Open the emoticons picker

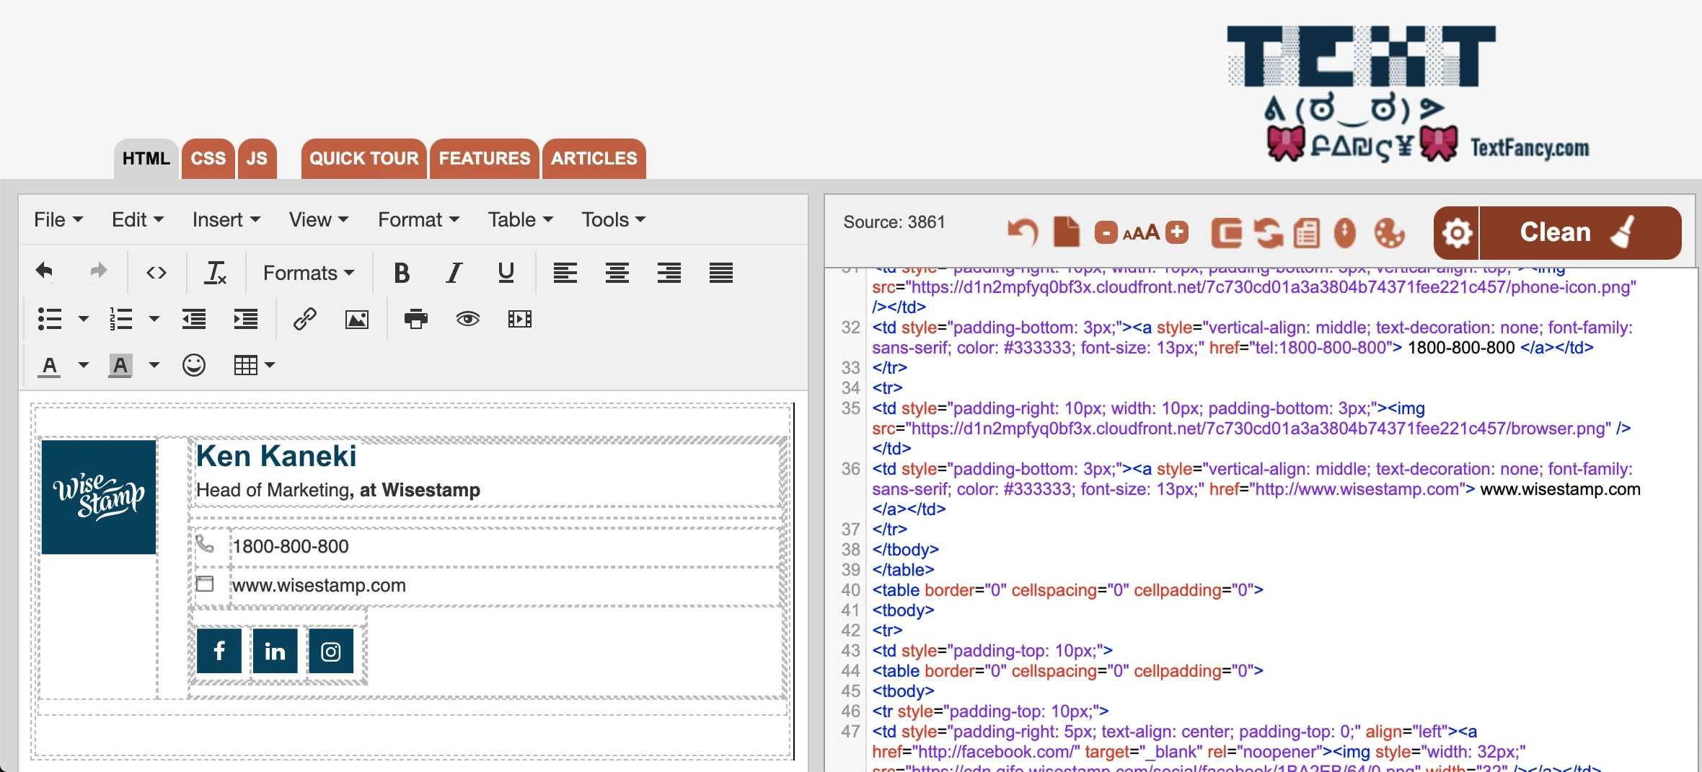(193, 365)
